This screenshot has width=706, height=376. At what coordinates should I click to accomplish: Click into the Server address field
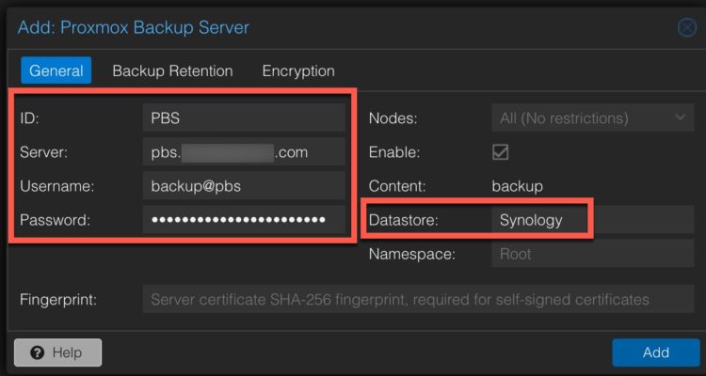pyautogui.click(x=244, y=151)
